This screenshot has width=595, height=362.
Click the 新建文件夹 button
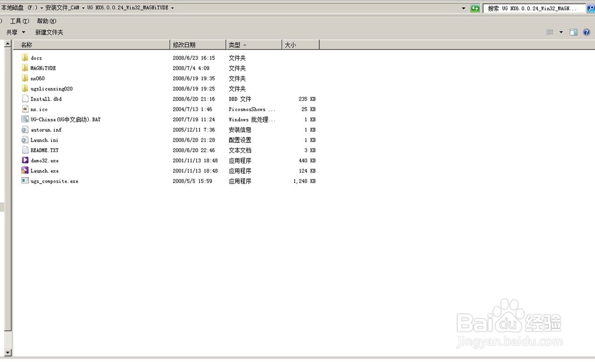[x=49, y=32]
